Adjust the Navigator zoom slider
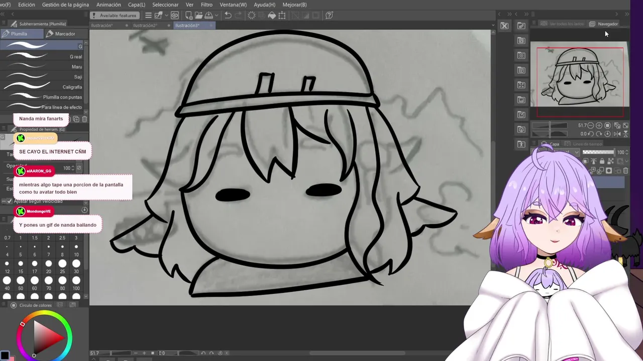This screenshot has width=643, height=361. pyautogui.click(x=550, y=125)
